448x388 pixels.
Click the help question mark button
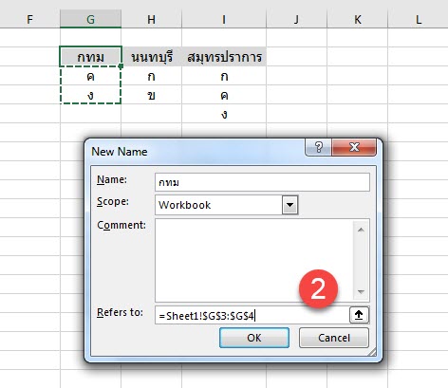318,147
